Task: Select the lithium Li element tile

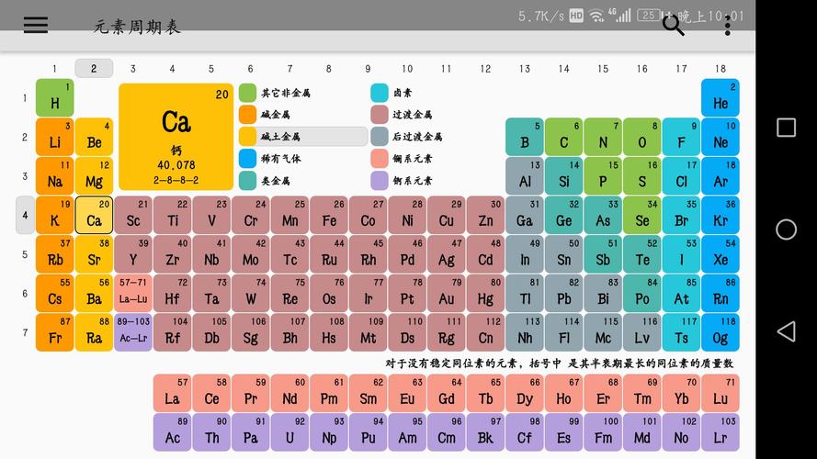Action: point(55,137)
